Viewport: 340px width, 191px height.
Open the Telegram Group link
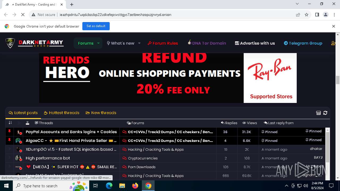click(x=303, y=43)
